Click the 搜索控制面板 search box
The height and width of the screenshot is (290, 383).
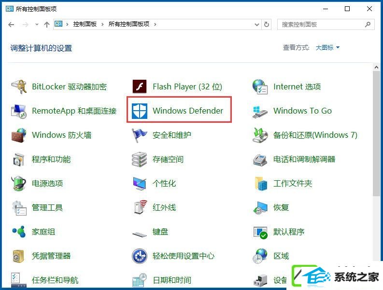[x=326, y=25]
